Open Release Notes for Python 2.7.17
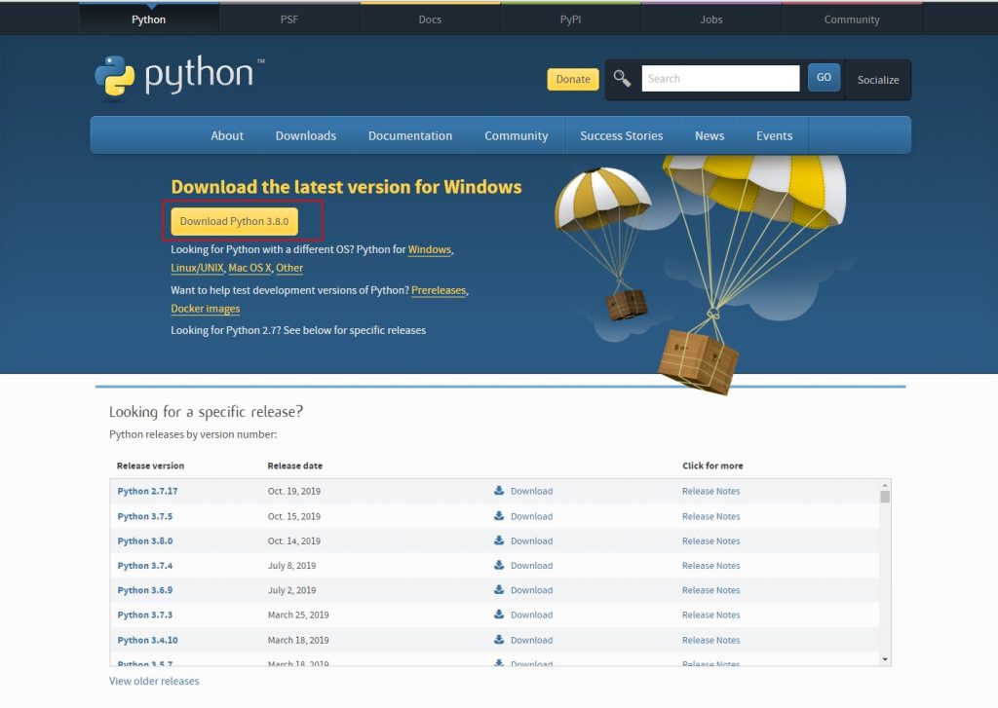 point(710,491)
